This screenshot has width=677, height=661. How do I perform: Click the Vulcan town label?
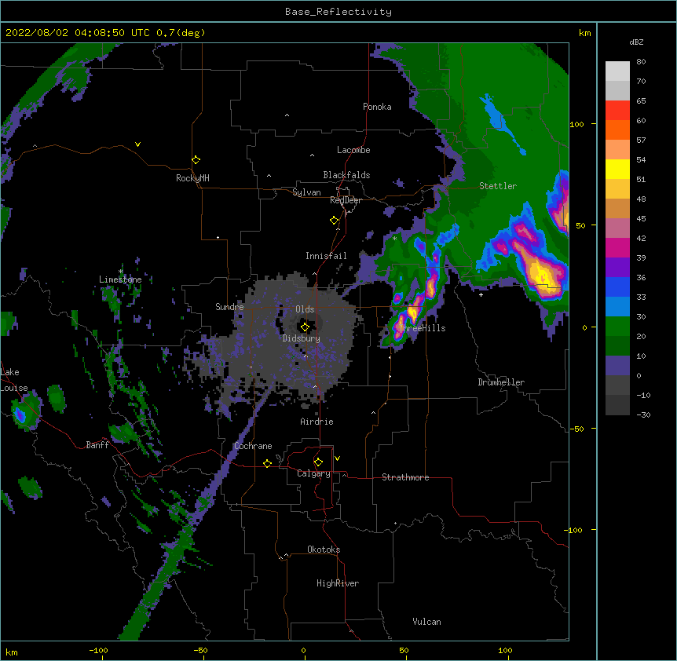pyautogui.click(x=426, y=622)
